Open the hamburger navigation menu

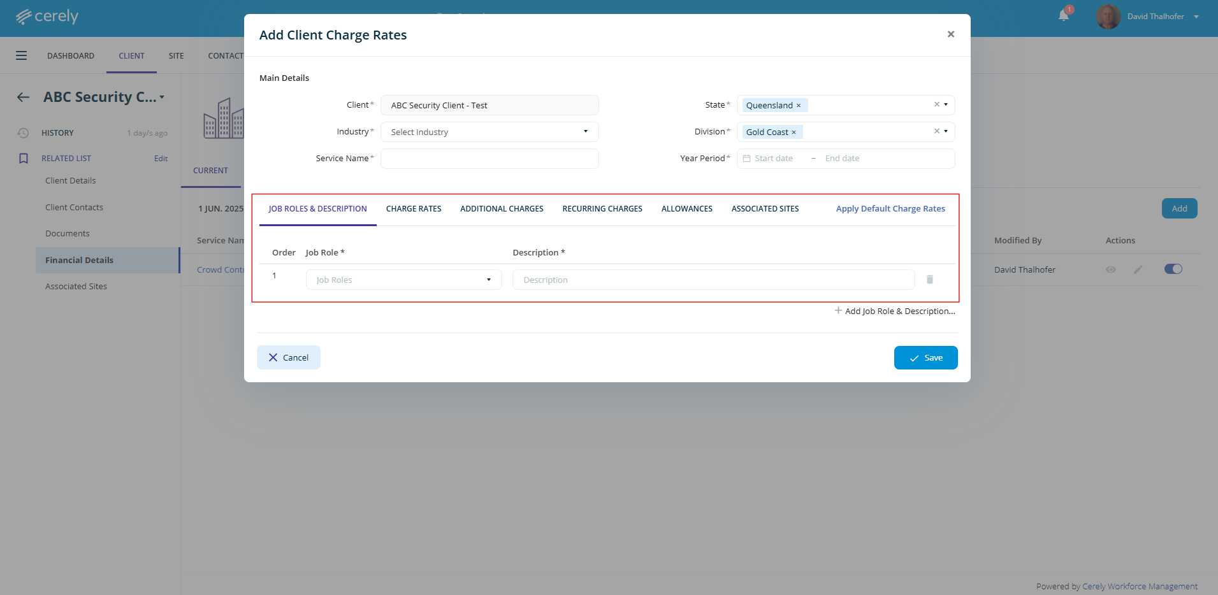pos(21,55)
